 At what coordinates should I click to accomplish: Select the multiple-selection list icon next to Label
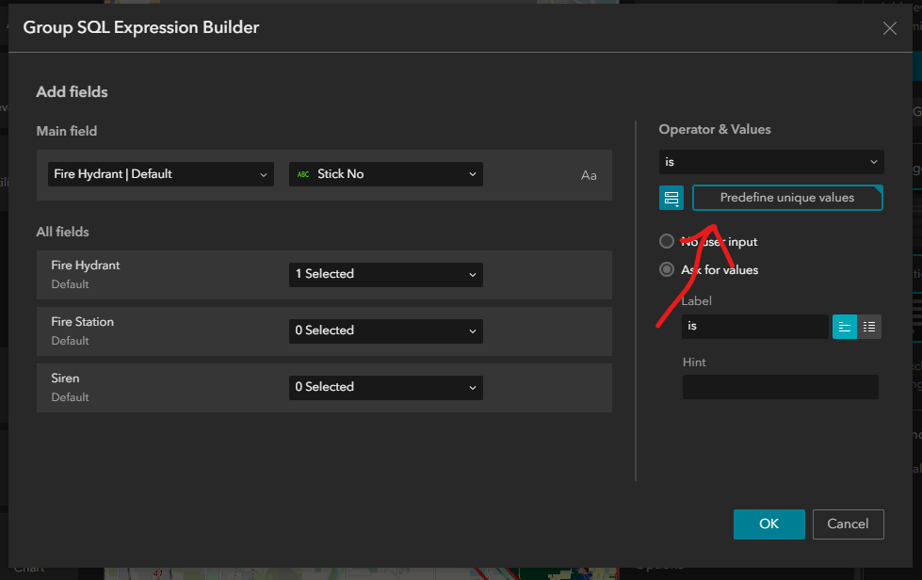tap(868, 327)
